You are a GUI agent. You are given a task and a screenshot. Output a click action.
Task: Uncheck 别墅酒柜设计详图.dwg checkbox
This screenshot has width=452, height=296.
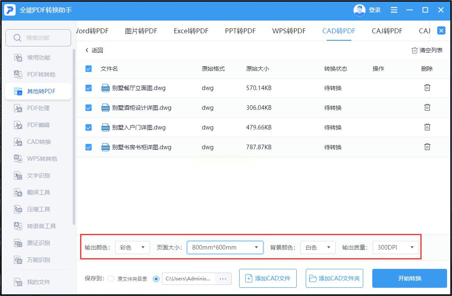pos(88,108)
